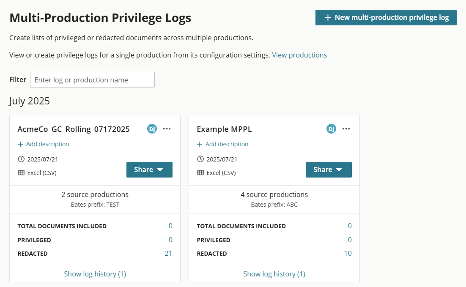The width and height of the screenshot is (466, 287).
Task: Click the AcmeCo_GC_Rolling_07172025 log title
Action: point(74,129)
